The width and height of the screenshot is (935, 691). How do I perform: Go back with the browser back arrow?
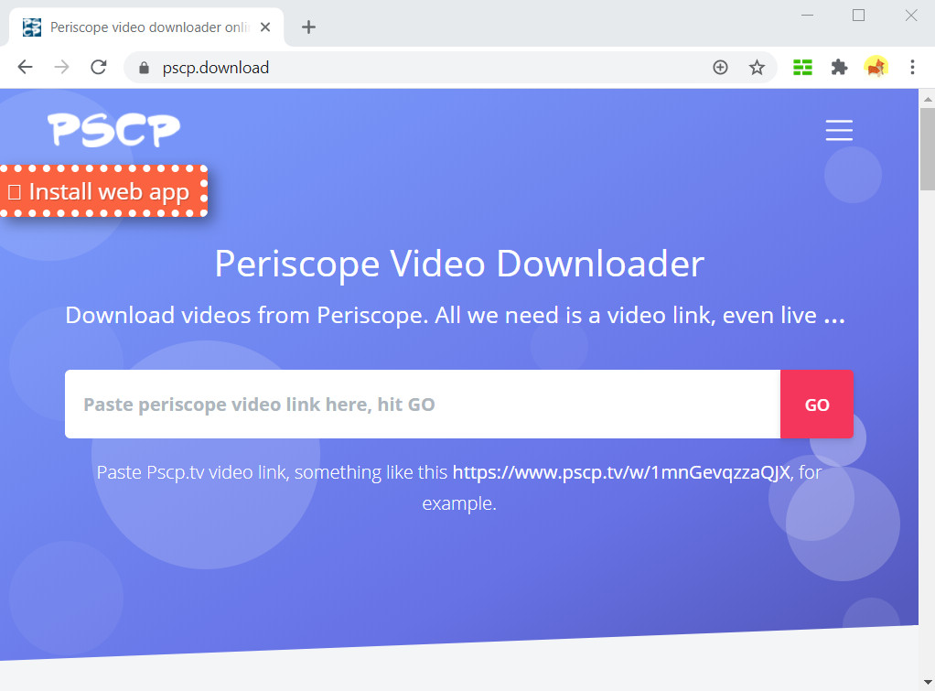(x=25, y=67)
